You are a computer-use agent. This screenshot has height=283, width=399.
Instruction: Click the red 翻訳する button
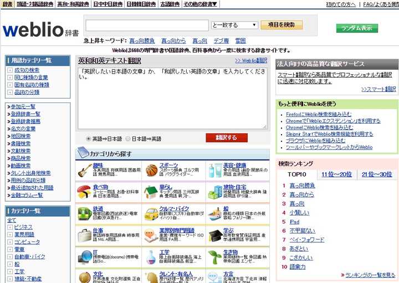(x=227, y=137)
